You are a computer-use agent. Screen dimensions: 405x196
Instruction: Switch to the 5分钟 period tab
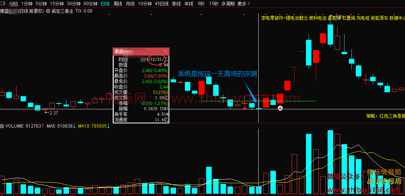41,4
